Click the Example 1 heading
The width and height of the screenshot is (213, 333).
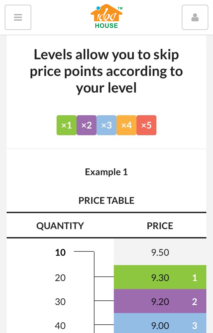pos(106,172)
